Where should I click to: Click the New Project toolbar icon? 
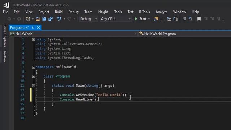tap(28, 19)
